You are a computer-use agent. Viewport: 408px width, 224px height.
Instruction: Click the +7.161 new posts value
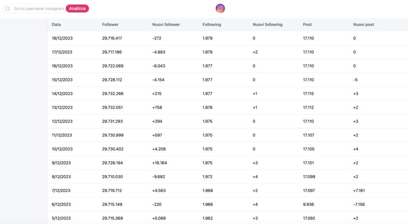tap(359, 191)
